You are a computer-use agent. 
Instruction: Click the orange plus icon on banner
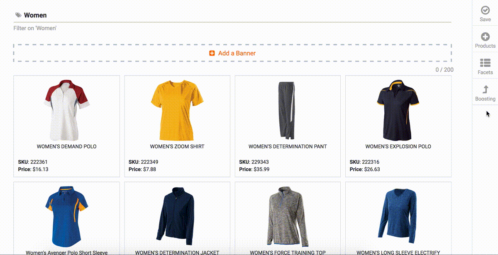(212, 53)
